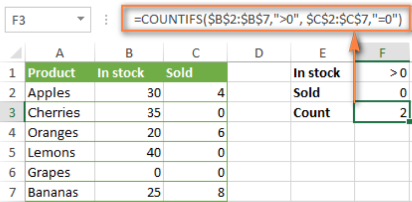Select the Grapes cell
The height and width of the screenshot is (202, 412).
pyautogui.click(x=60, y=172)
